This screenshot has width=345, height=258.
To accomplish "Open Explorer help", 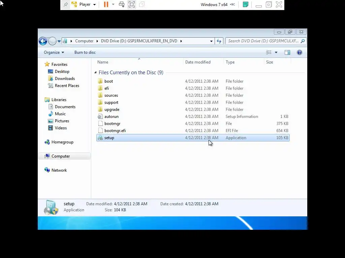I will pos(300,52).
